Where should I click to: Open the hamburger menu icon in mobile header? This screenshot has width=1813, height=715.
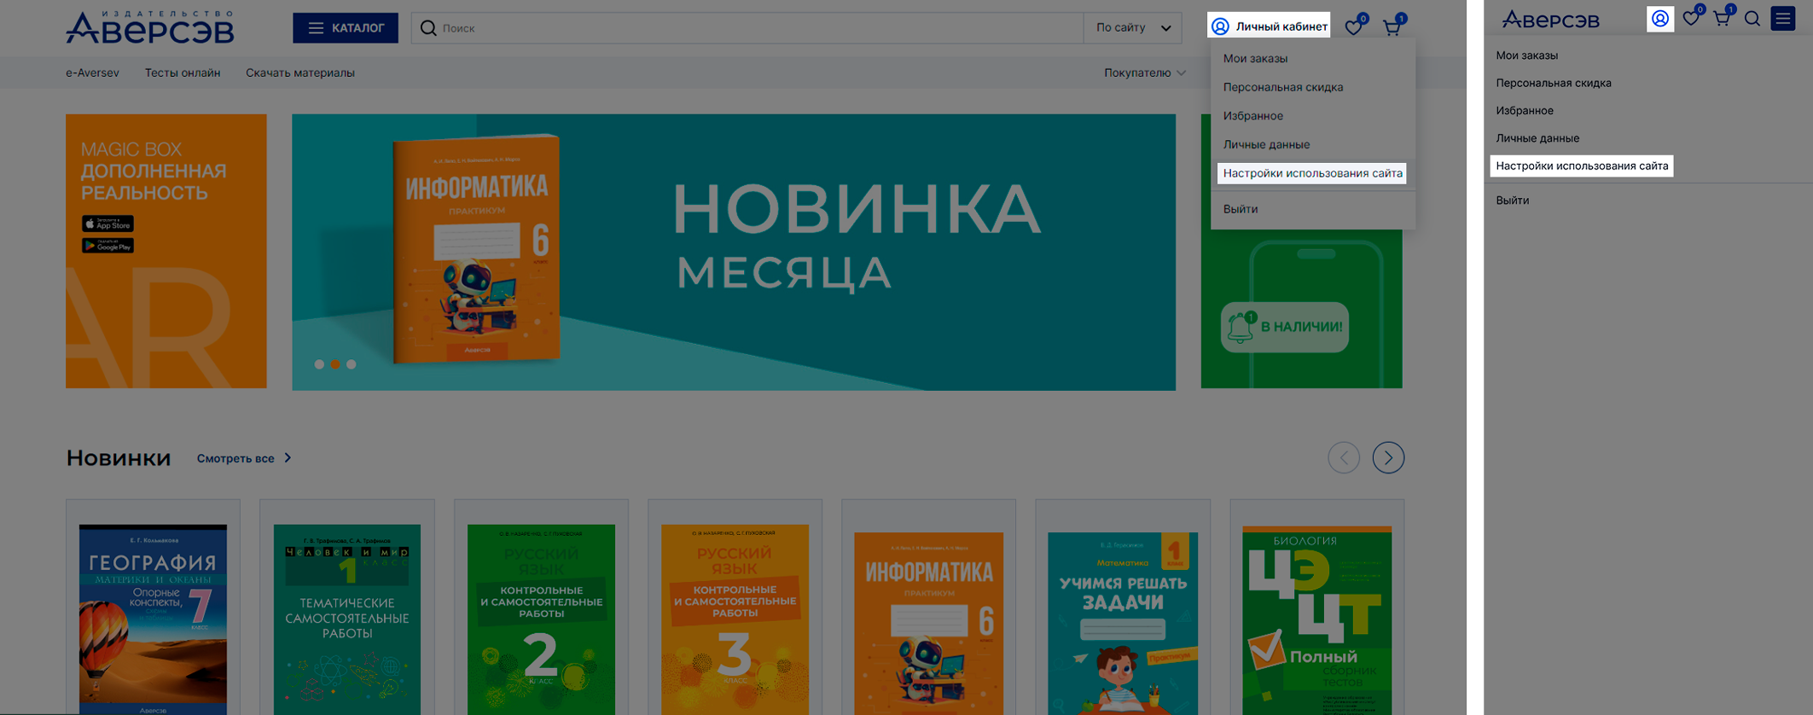[x=1783, y=19]
